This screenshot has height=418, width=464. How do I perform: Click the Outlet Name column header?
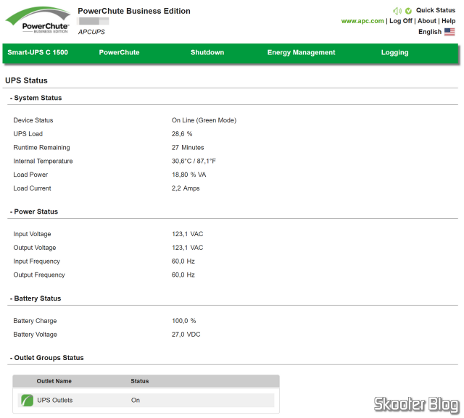54,381
